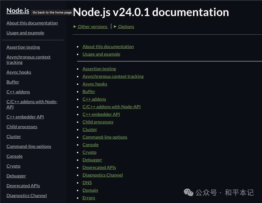262x203 pixels.
Task: Select Buffer in the main content list
Action: (x=89, y=92)
